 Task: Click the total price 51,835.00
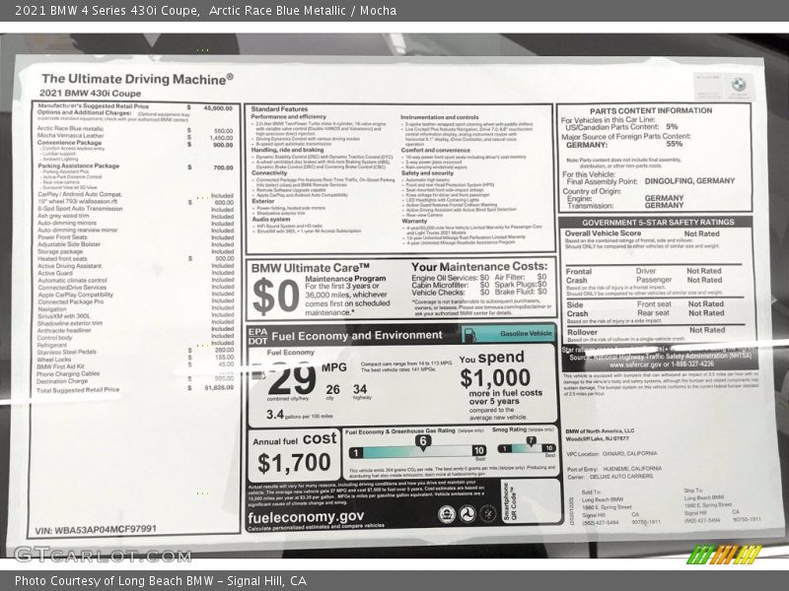coord(219,388)
